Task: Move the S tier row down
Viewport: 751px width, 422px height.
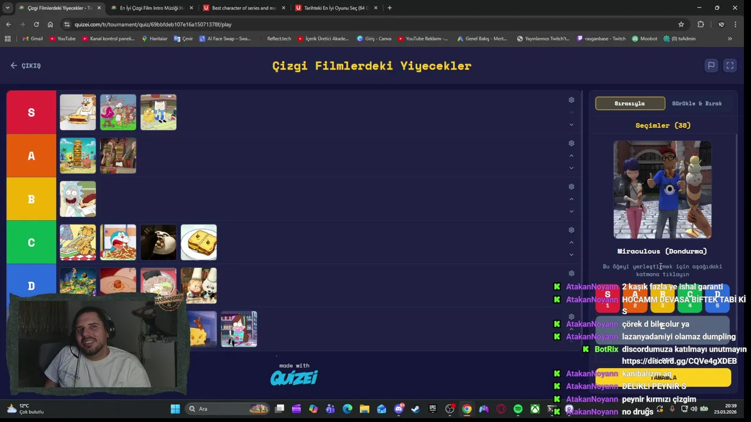Action: tap(571, 125)
